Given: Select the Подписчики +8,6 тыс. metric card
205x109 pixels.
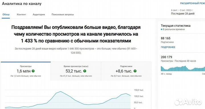Looking at the screenshot, I should [126, 71].
